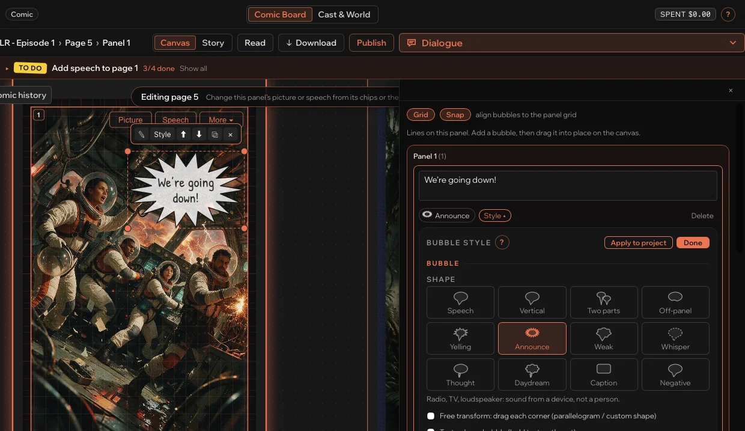This screenshot has height=431, width=745.
Task: Select the Announce bubble shape tile
Action: point(532,338)
